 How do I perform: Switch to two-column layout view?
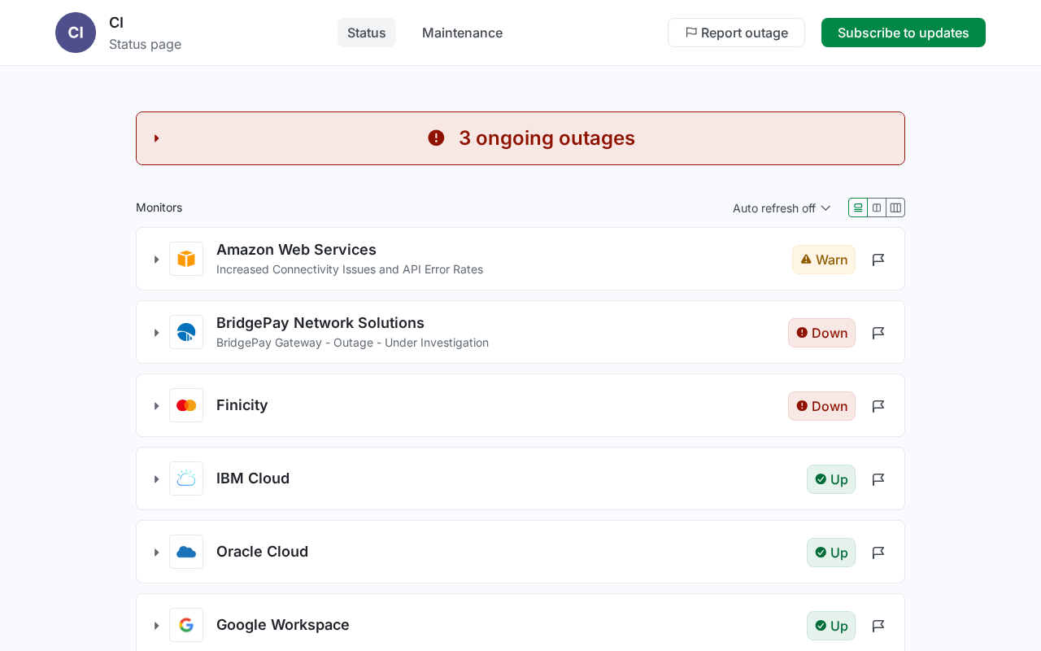coord(877,208)
